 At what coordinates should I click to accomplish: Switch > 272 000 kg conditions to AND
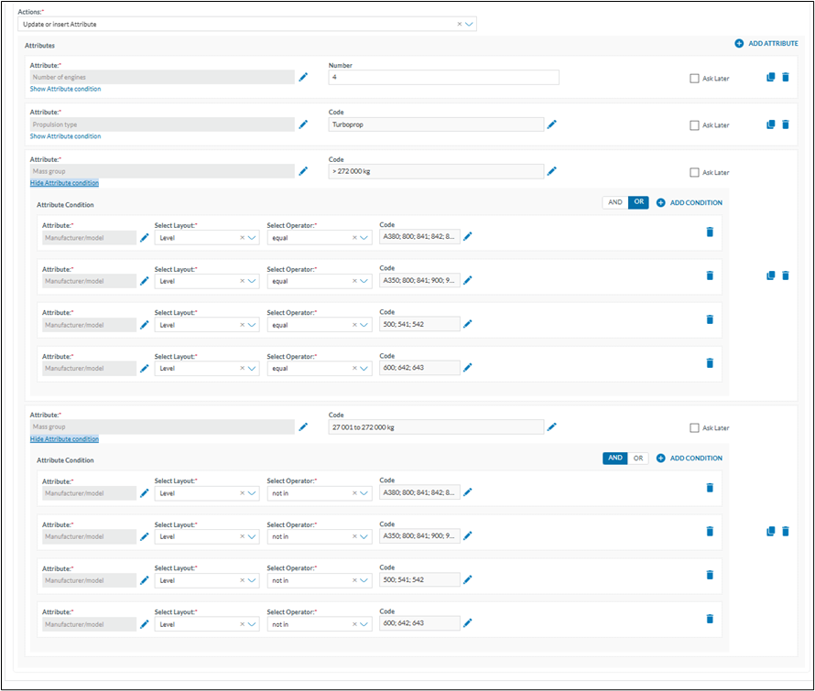tap(614, 202)
